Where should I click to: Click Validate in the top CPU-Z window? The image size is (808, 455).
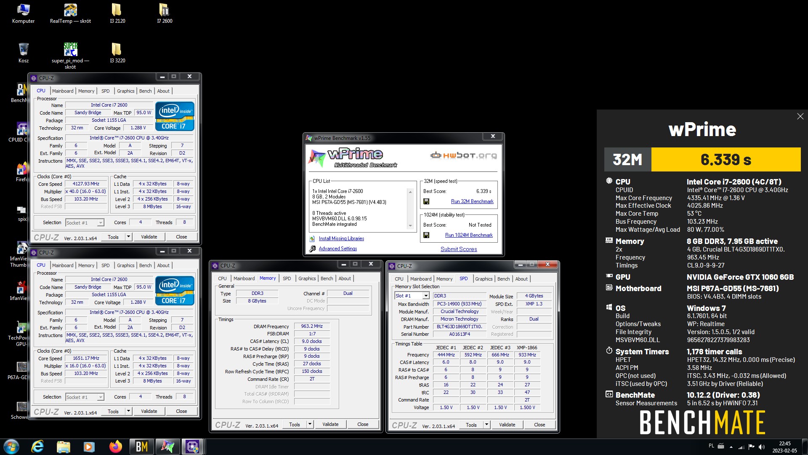[149, 237]
